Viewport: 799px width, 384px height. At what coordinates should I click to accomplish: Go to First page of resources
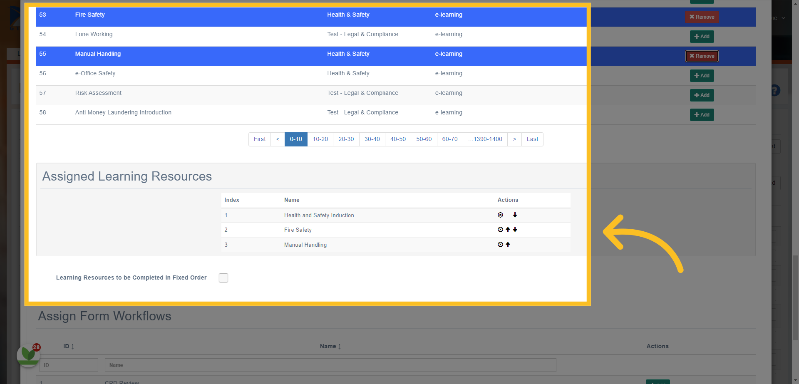pyautogui.click(x=260, y=139)
